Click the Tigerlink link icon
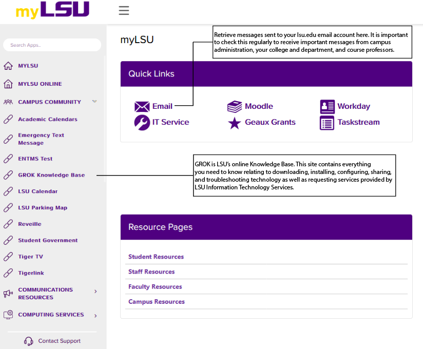 pyautogui.click(x=8, y=273)
